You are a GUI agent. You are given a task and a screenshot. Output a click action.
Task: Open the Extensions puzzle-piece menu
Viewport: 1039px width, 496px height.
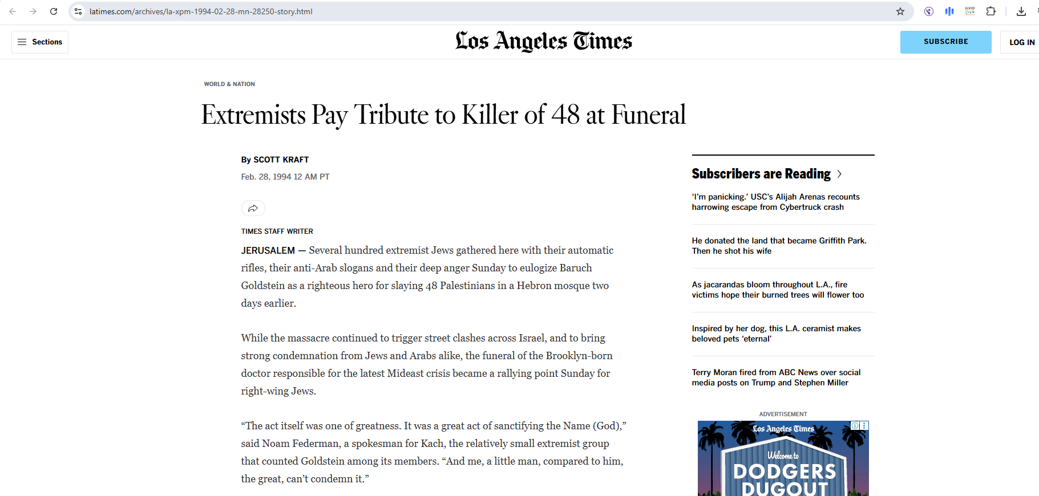[991, 11]
